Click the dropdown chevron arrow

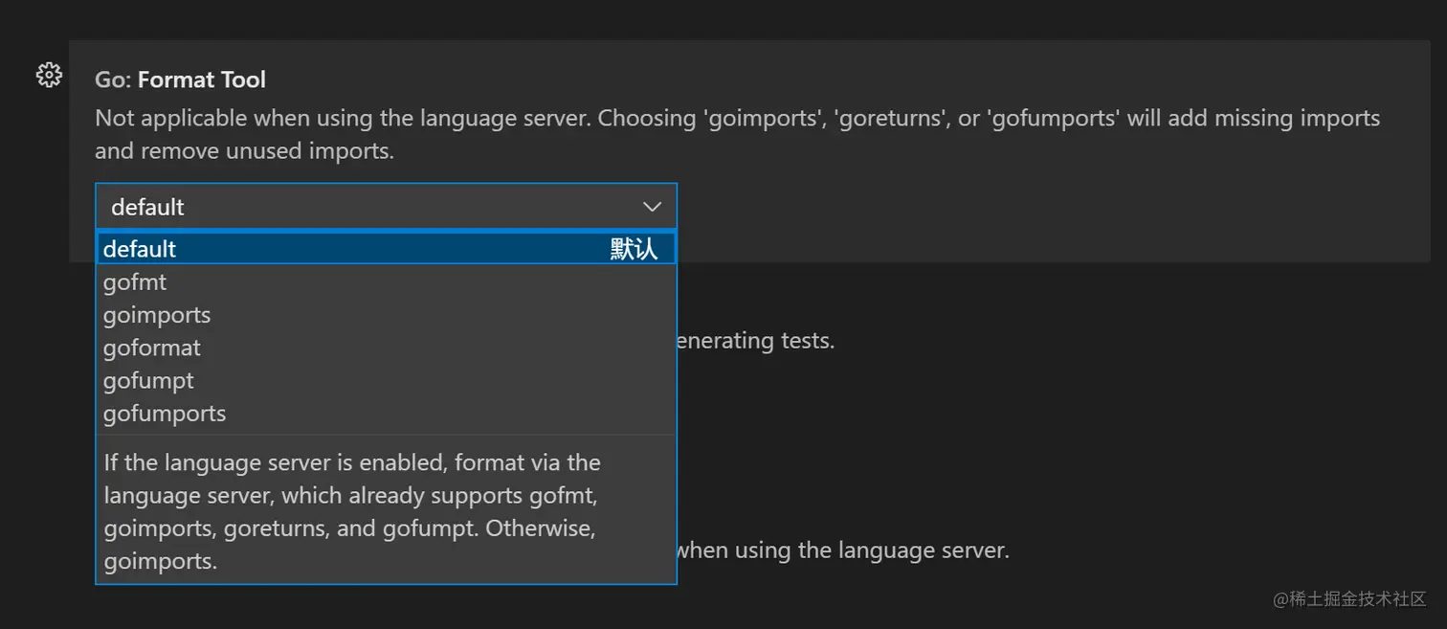pyautogui.click(x=652, y=207)
